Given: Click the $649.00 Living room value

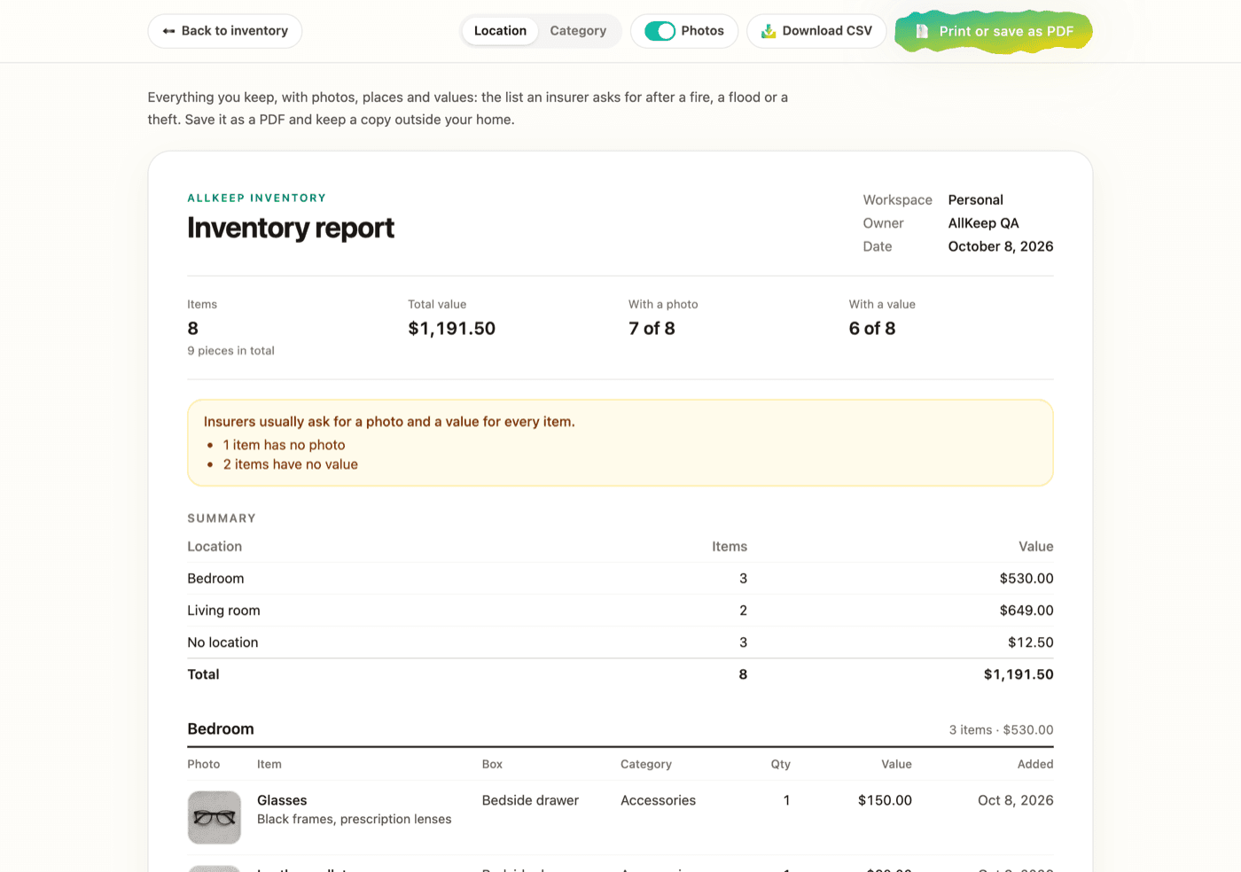Looking at the screenshot, I should tap(1026, 611).
